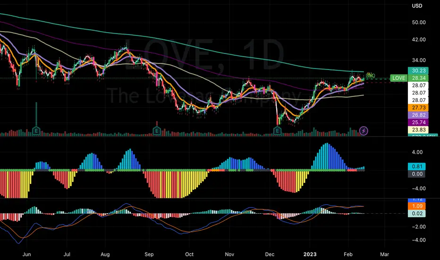Click the 2023 year marker on time axis
The height and width of the screenshot is (260, 440).
[310, 254]
